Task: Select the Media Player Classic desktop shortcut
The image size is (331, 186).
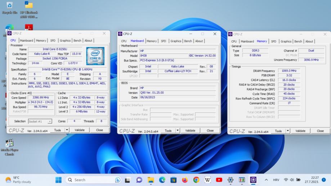Action: (x=9, y=143)
